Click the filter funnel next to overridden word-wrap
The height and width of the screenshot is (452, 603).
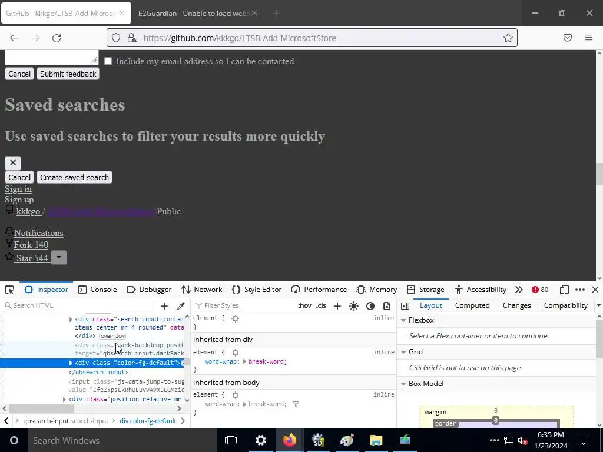tap(296, 404)
